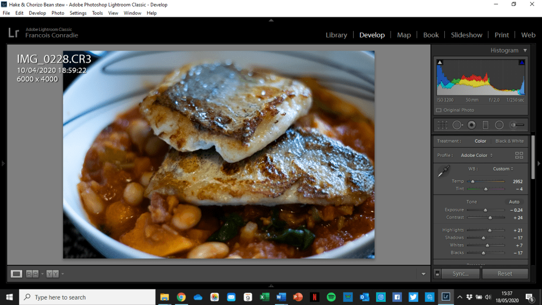
Task: Click the Exposure slider handle
Action: (486, 210)
